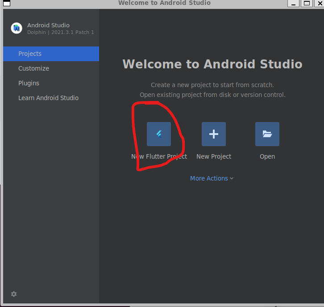Click 'Create a new project to start from scratch.' text
324x307 pixels.
pyautogui.click(x=212, y=85)
